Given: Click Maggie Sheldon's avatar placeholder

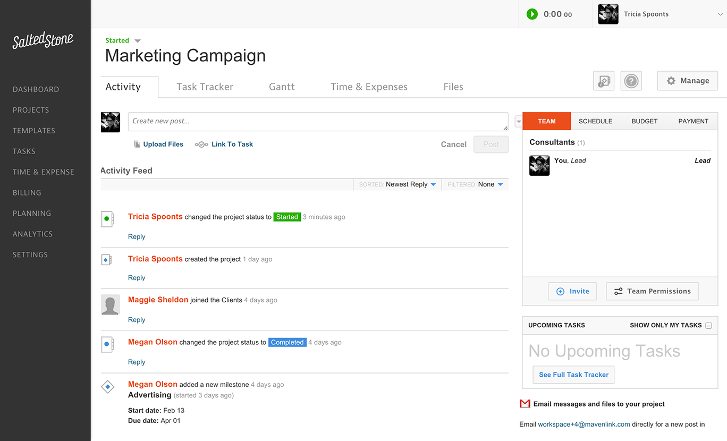Looking at the screenshot, I should [111, 305].
